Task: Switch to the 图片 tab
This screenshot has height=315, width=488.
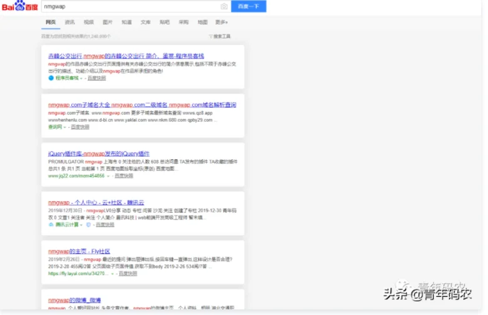Action: click(x=108, y=22)
